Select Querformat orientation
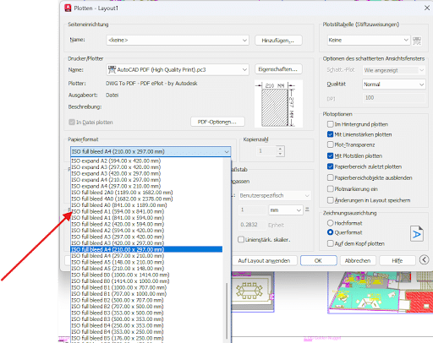The height and width of the screenshot is (343, 433). [x=330, y=232]
